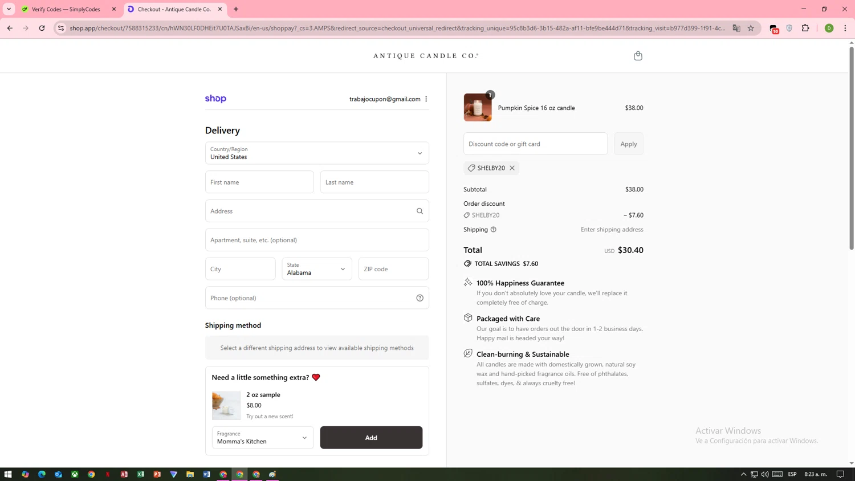Open the State dropdown showing Alabama
855x481 pixels.
[317, 269]
